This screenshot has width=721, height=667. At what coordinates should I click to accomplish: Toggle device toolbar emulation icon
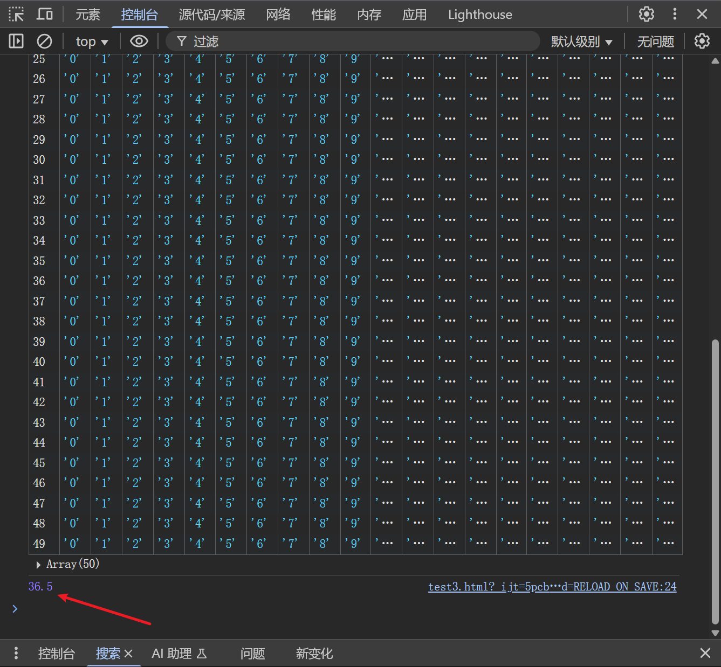pyautogui.click(x=44, y=14)
